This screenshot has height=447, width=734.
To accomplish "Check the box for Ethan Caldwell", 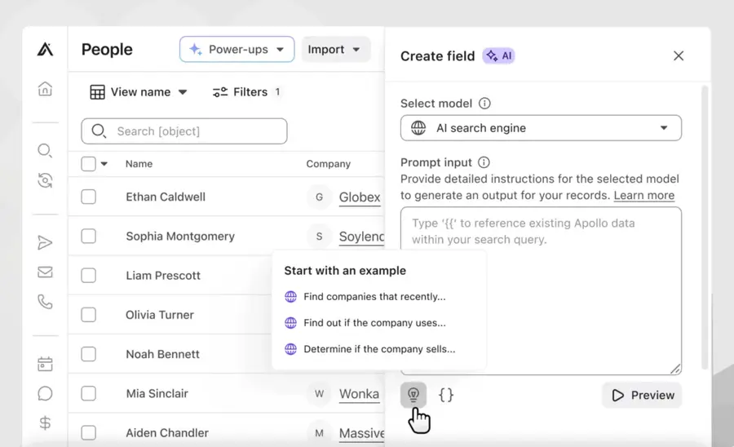I will (x=88, y=197).
